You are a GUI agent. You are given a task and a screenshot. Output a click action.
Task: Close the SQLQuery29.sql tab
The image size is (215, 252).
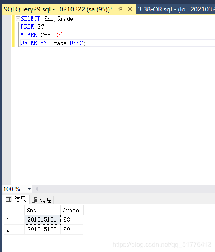click(130, 9)
